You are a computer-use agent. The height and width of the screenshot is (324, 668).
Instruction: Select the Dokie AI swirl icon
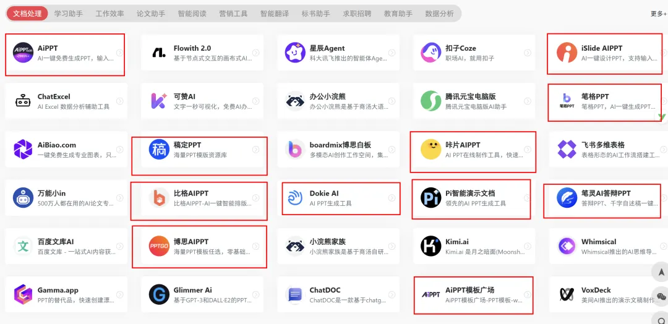tap(295, 198)
